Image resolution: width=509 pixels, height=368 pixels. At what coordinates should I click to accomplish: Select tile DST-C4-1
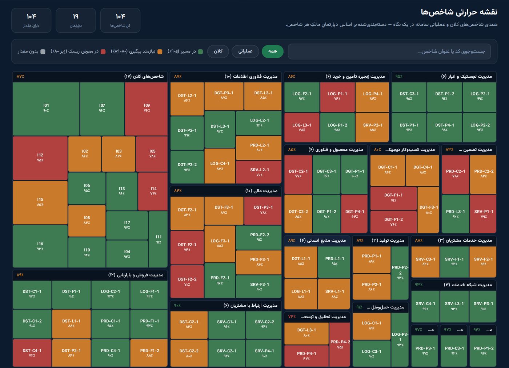[32, 353]
